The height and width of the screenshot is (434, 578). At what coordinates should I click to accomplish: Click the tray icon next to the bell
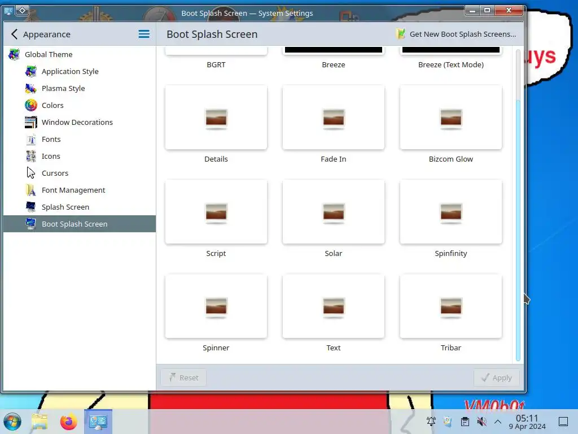448,422
